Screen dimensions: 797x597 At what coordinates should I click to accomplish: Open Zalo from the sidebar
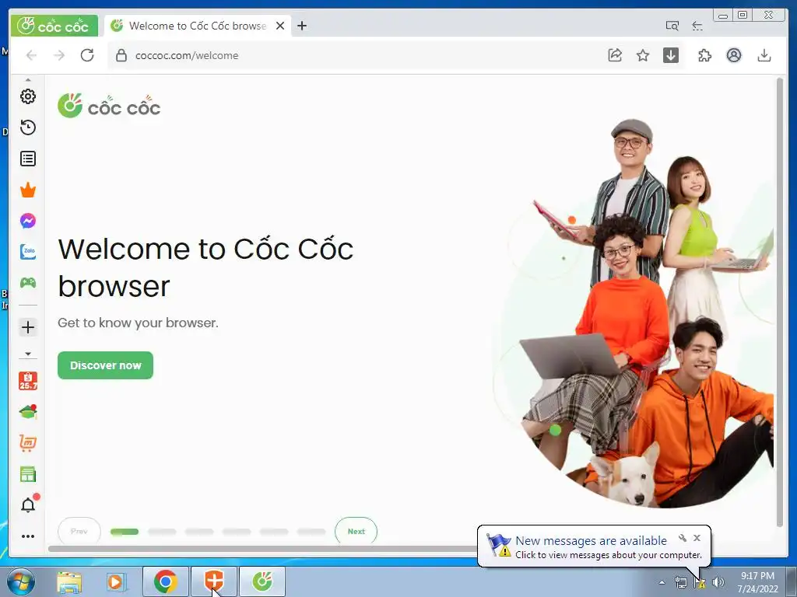coord(28,252)
